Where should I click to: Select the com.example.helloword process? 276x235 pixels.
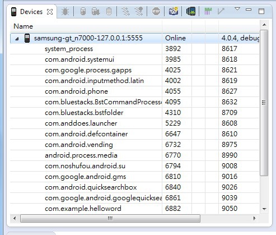[83, 209]
